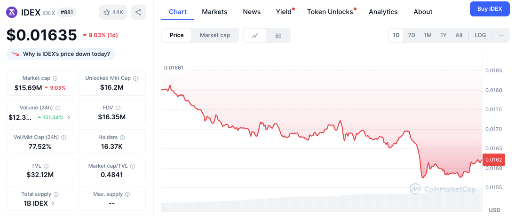Switch to the Token Unlocks tab
The height and width of the screenshot is (216, 515).
click(x=330, y=12)
